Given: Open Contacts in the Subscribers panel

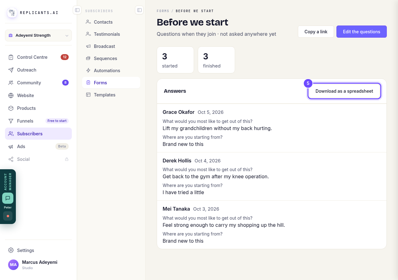Looking at the screenshot, I should point(111,22).
